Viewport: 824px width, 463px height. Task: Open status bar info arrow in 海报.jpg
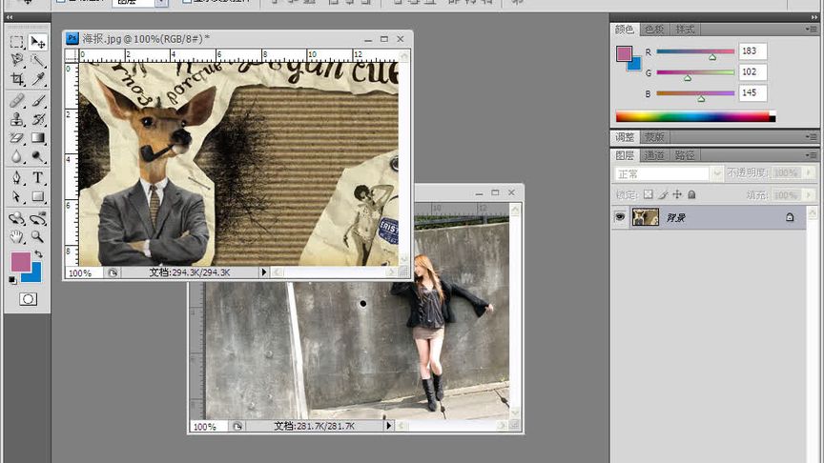click(264, 272)
